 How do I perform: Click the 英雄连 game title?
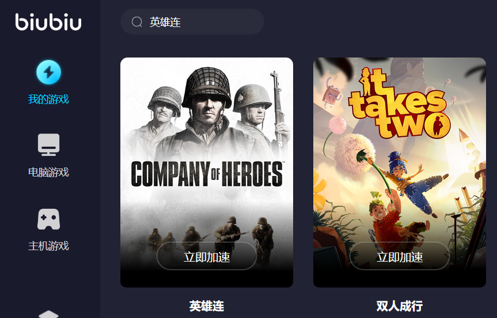pos(207,306)
